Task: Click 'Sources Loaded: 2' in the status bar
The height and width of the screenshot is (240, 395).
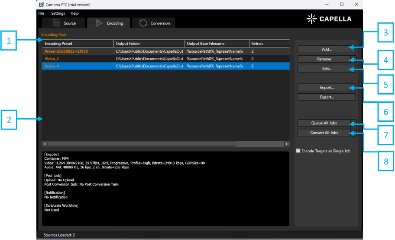Action: click(x=59, y=235)
